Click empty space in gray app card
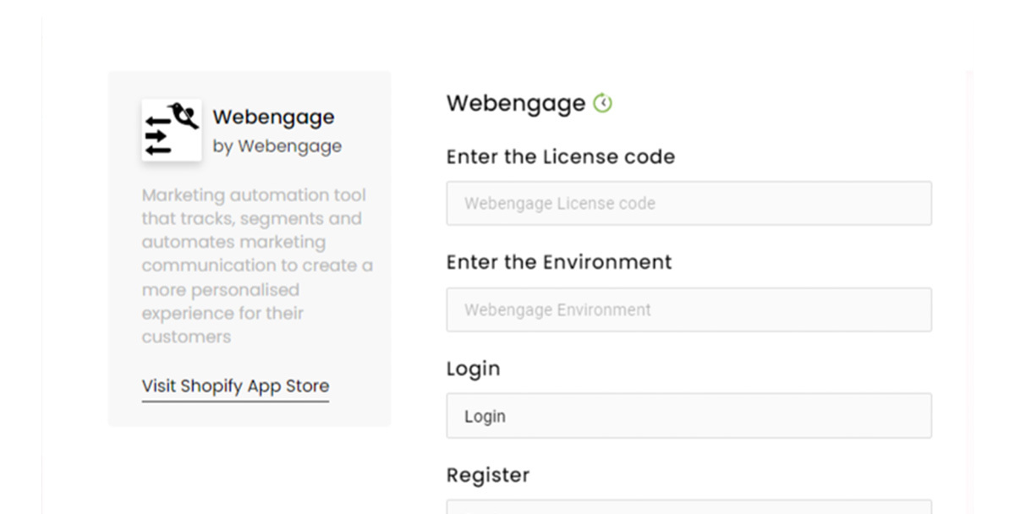The height and width of the screenshot is (531, 1015). [355, 397]
